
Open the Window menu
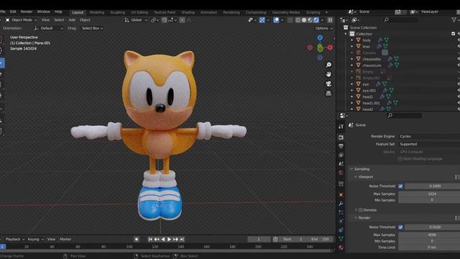[x=43, y=12]
